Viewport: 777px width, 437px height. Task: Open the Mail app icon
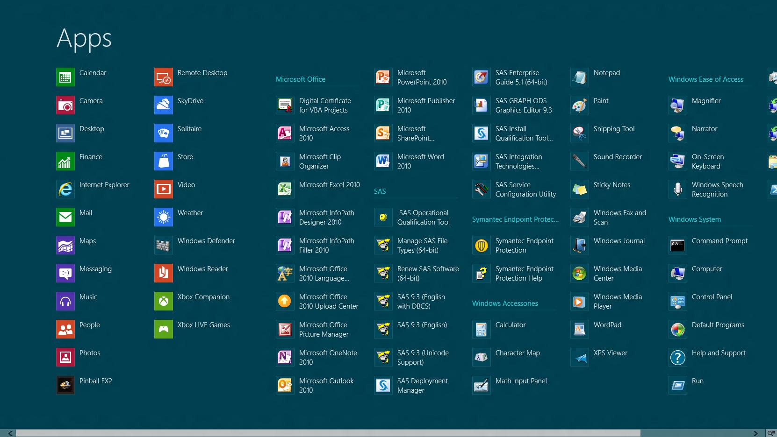[x=65, y=217]
